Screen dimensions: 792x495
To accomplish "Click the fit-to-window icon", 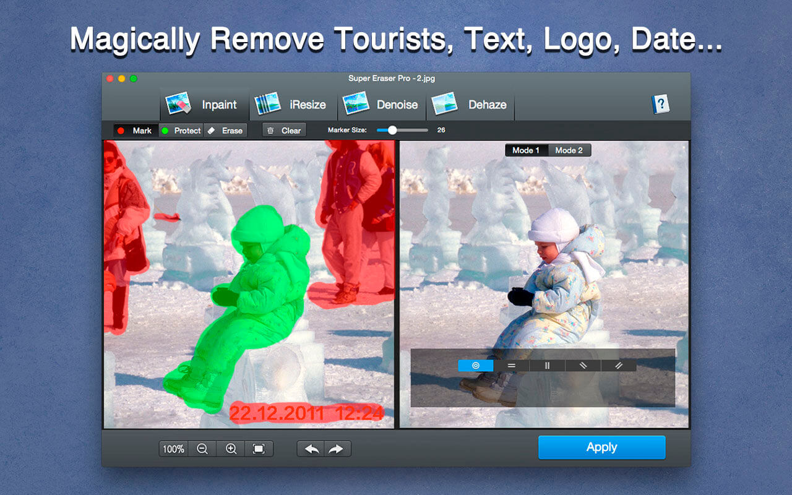I will click(x=259, y=449).
